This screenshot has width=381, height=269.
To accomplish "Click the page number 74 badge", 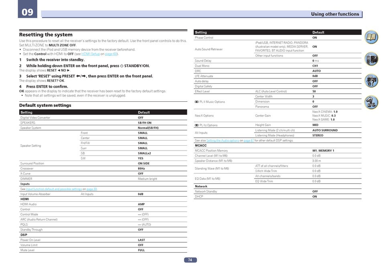I will click(190, 260).
